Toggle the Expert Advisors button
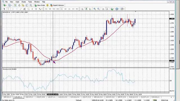180x101 pixels. (x=57, y=5)
